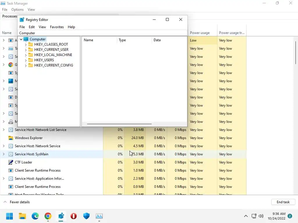Show hidden icons in system tray
Image resolution: width=298 pixels, height=223 pixels.
click(246, 216)
